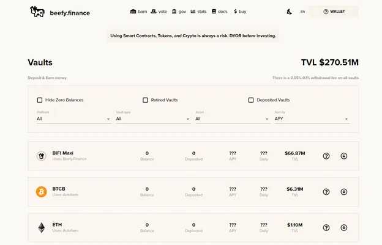
Task: Click the chart icon beside stats
Action: point(193,12)
